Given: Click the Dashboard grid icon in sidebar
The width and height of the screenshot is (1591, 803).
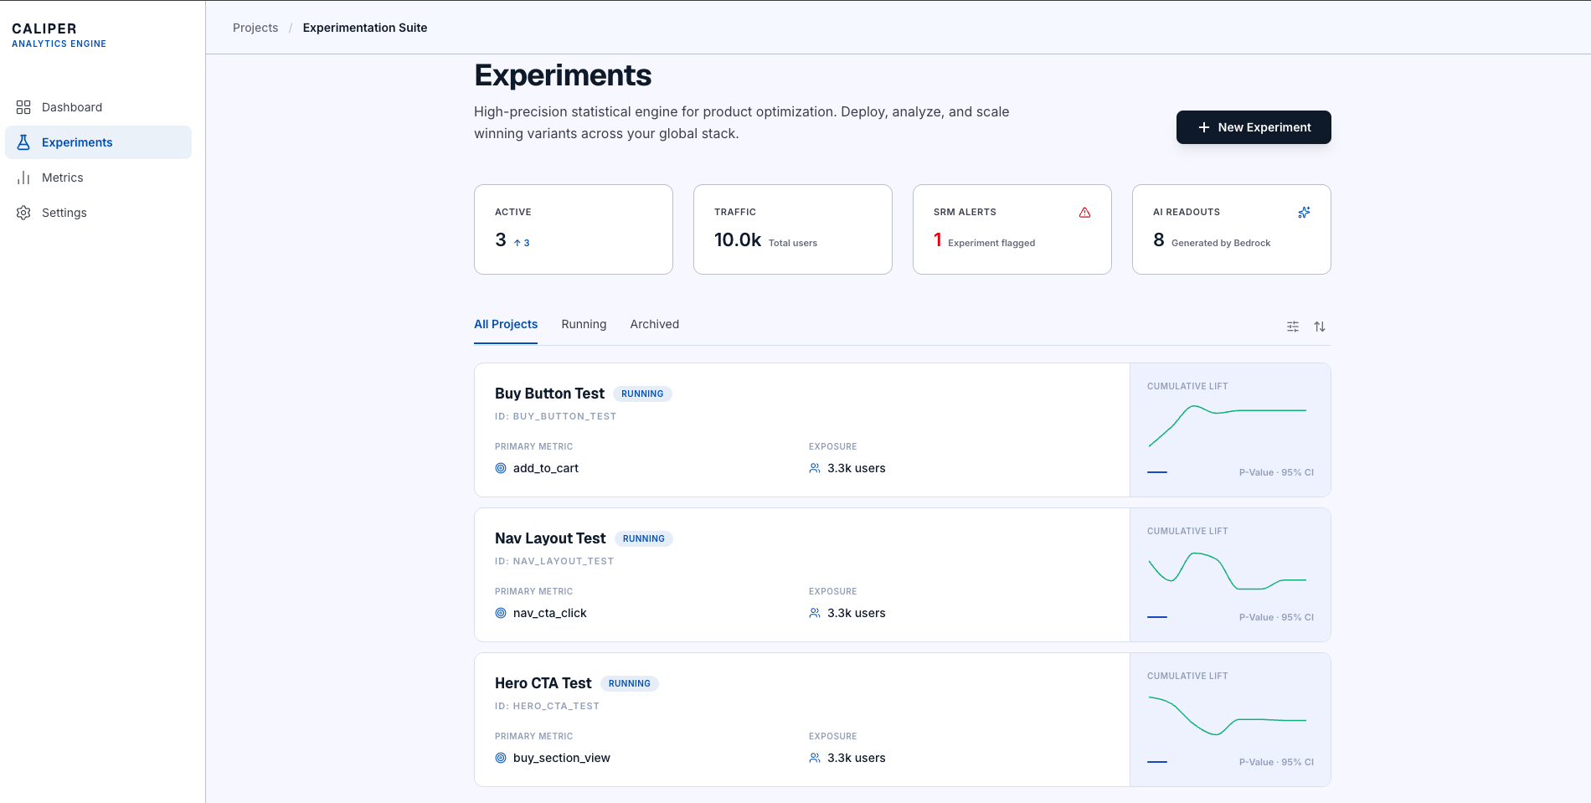Looking at the screenshot, I should (x=23, y=107).
